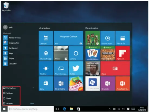Screen dimensions: 149x112
Task: Open Store from the taskbar
Action: [78, 109]
